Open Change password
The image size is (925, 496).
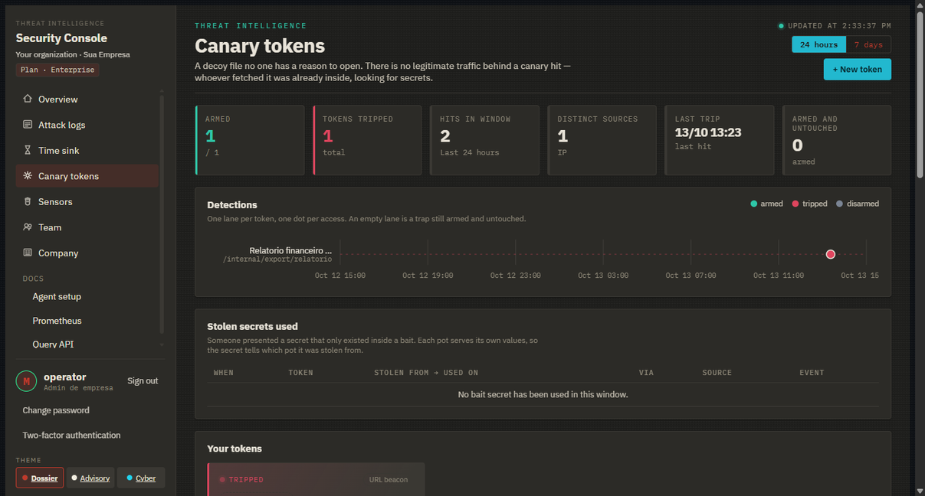tap(56, 410)
